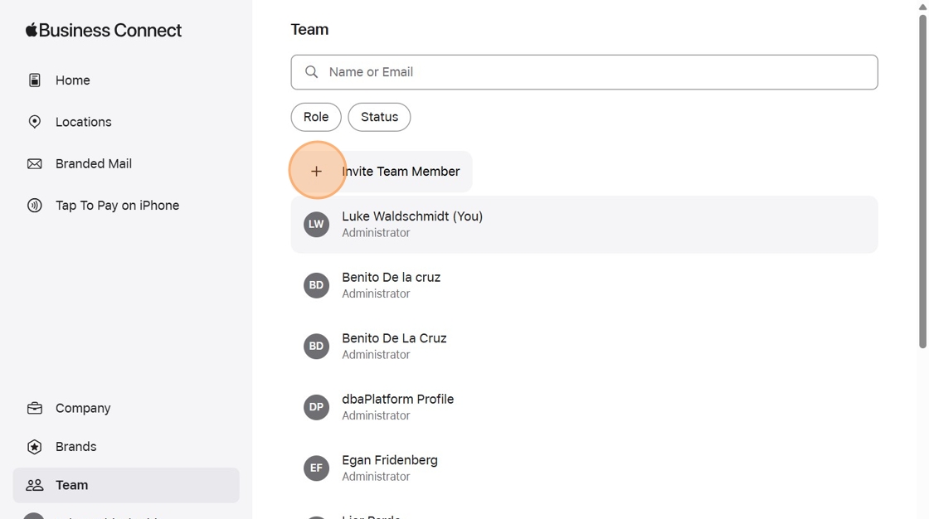Open the Role filter dropdown
Viewport: 929px width, 519px height.
[316, 117]
